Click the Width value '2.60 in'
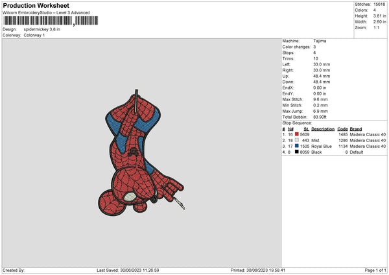The height and width of the screenshot is (275, 389). 379,22
